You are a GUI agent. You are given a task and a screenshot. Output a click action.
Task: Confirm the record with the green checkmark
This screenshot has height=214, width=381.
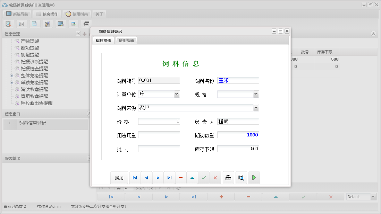[x=204, y=177]
